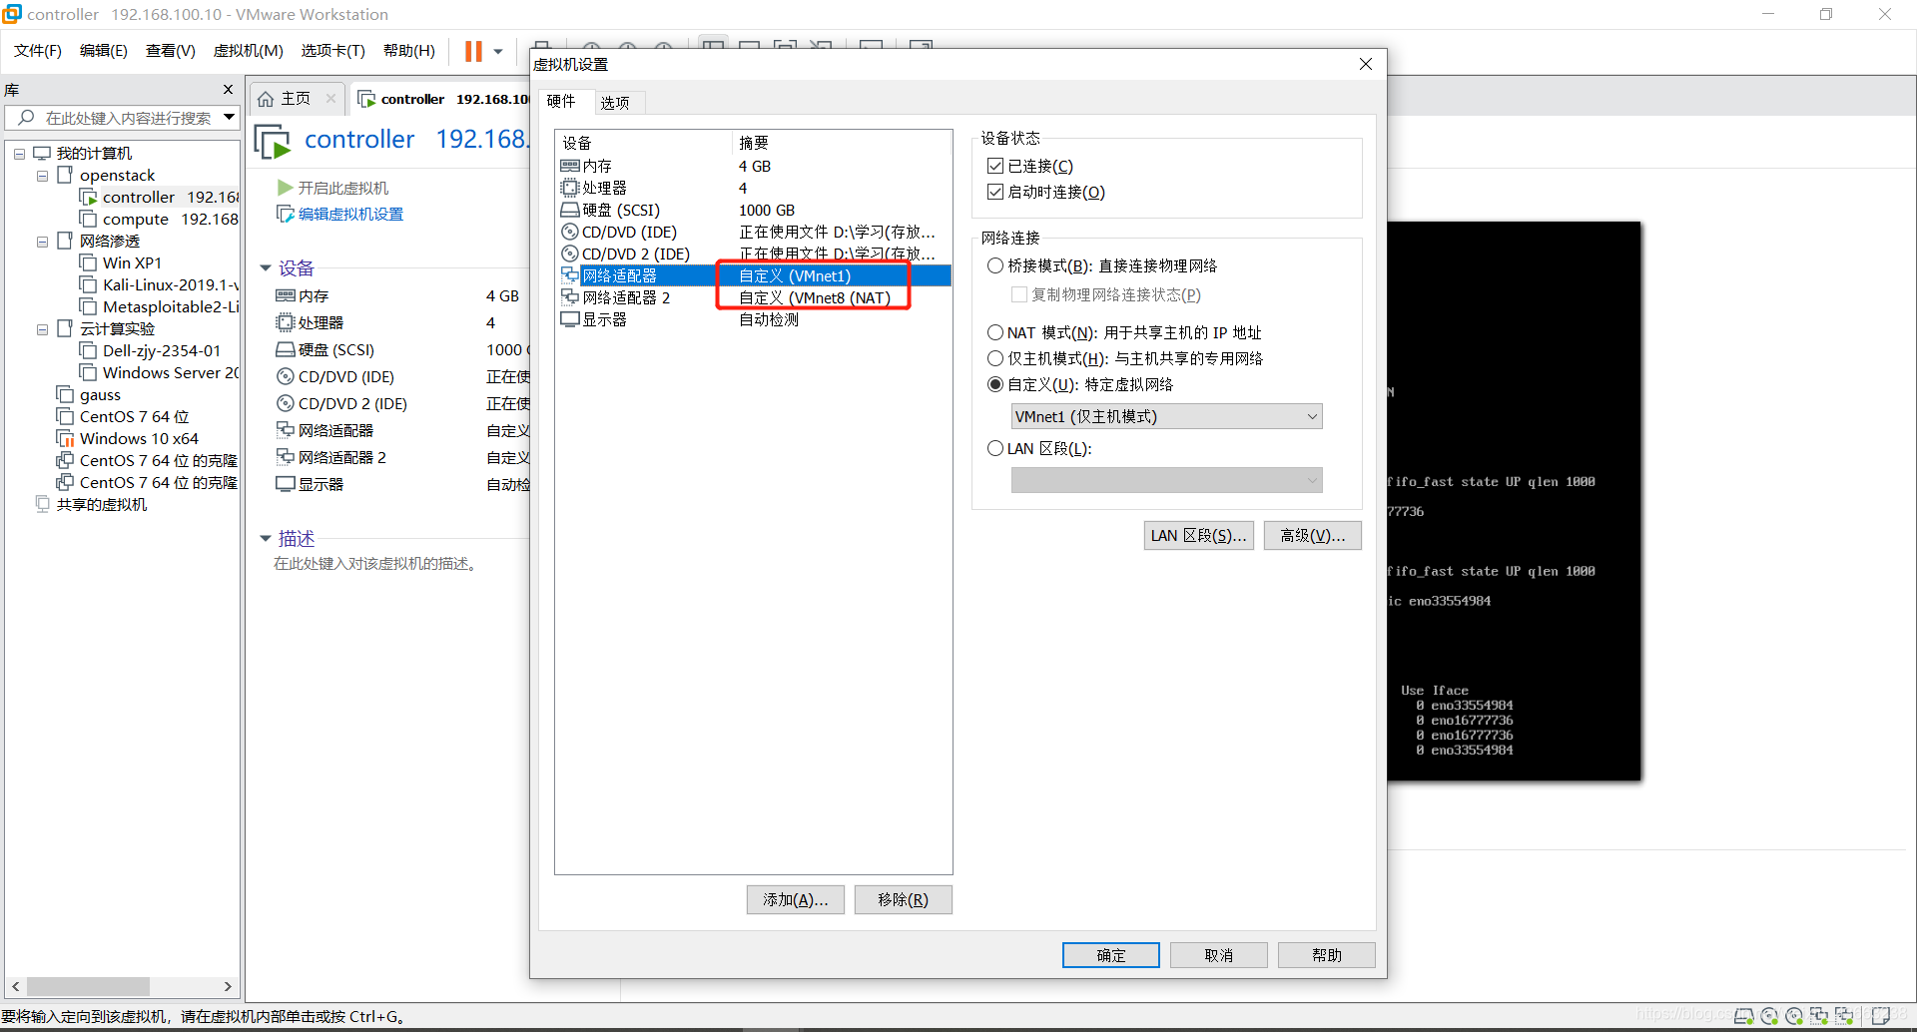This screenshot has height=1032, width=1917.
Task: Select NAT 模式(N) radio button
Action: tap(994, 332)
